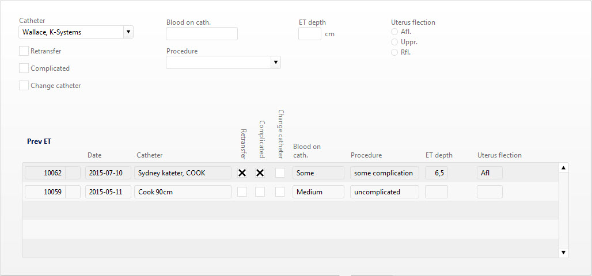Image resolution: width=592 pixels, height=276 pixels.
Task: Click the 2015-05-11 date cell
Action: tap(108, 192)
